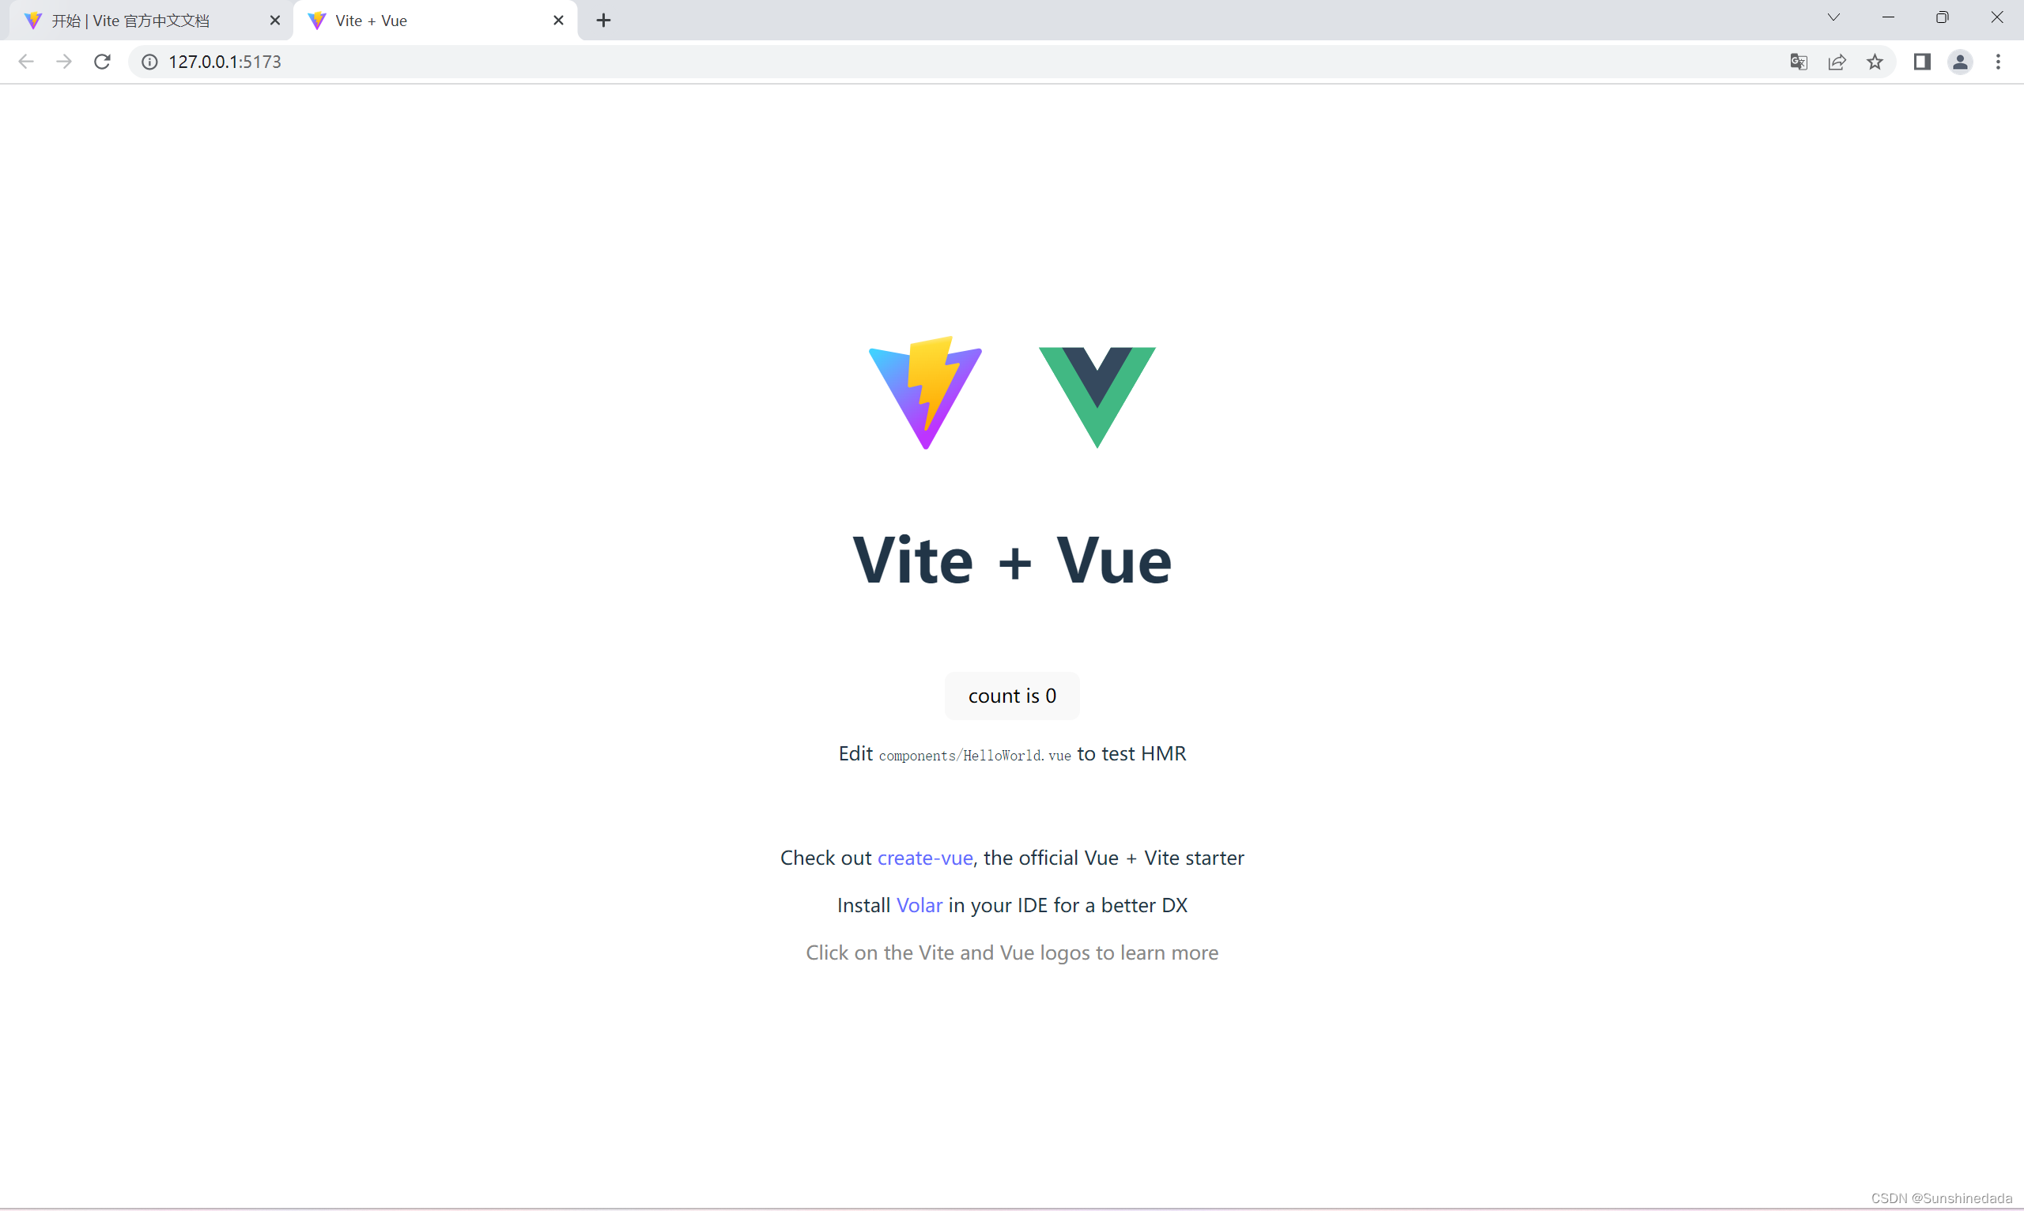Click the browser forward navigation arrow
The image size is (2024, 1211).
point(63,61)
